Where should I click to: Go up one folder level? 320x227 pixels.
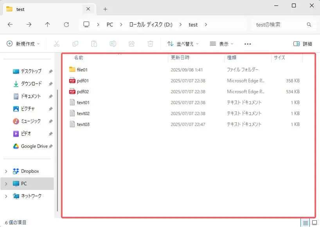48,25
